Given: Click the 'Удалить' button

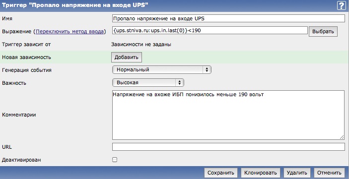Looking at the screenshot, I should (x=297, y=173).
